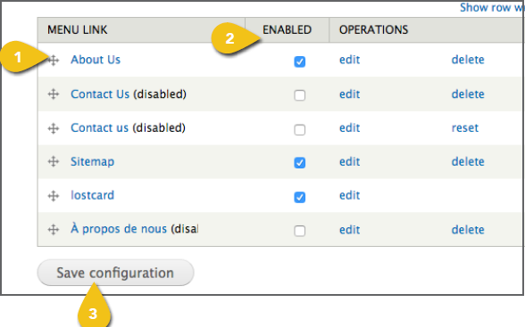This screenshot has height=327, width=525.
Task: Open the Contact Us (disabled) link
Action: point(100,94)
